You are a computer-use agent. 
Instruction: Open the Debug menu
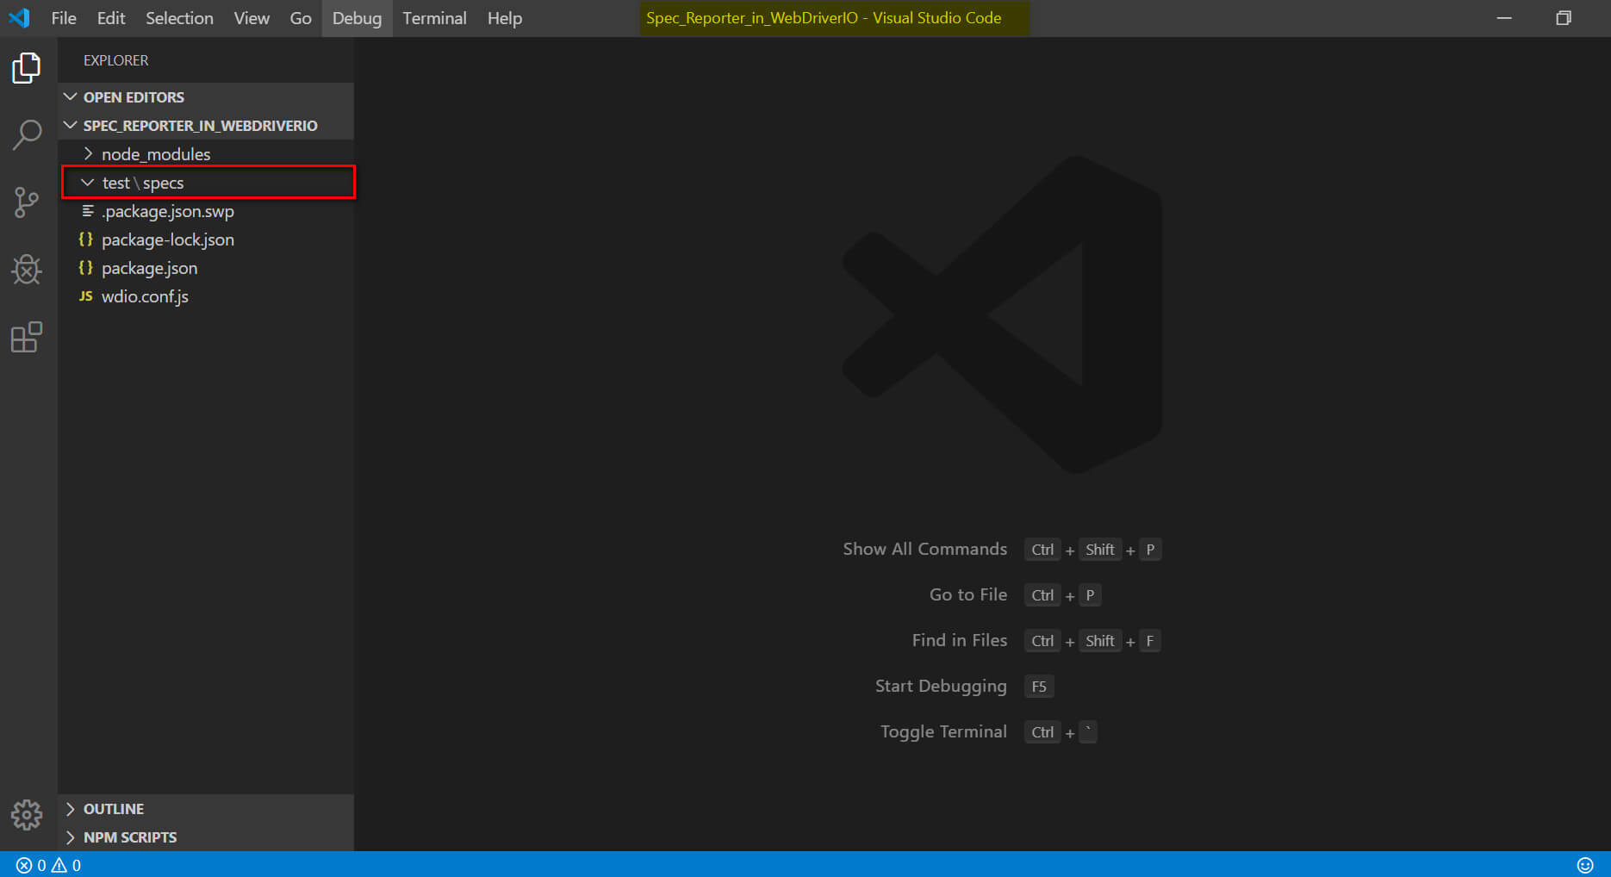point(357,18)
